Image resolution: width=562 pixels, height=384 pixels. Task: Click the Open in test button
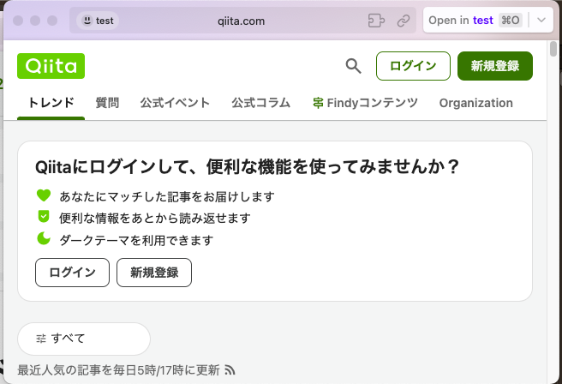pos(474,21)
